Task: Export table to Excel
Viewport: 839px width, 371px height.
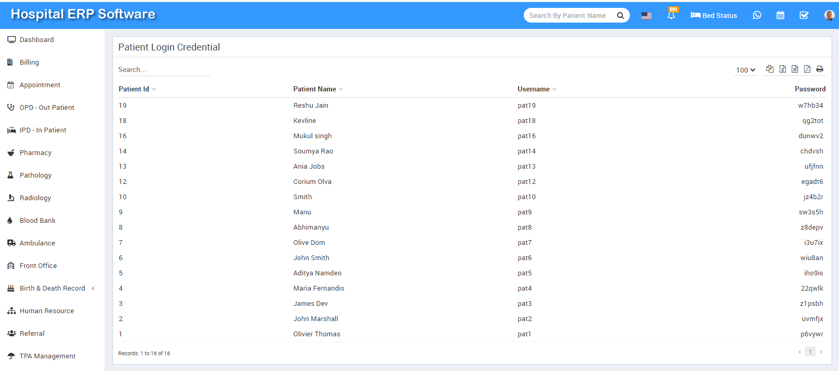Action: point(782,69)
